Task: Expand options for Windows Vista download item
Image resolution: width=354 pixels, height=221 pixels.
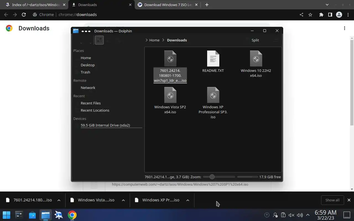Action: point(123,200)
